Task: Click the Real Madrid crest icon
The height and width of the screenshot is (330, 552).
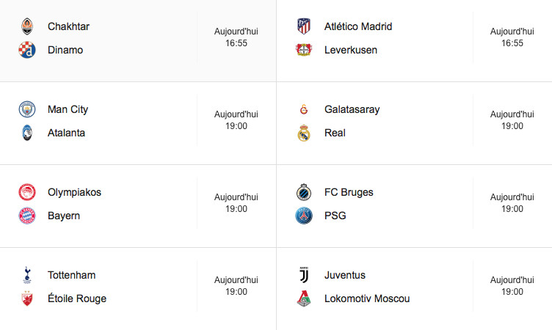Action: (304, 133)
